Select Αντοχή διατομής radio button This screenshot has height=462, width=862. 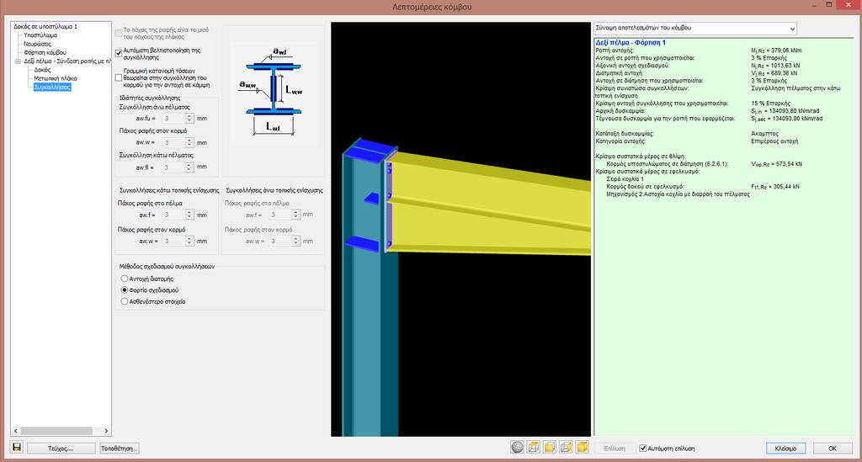pos(125,279)
